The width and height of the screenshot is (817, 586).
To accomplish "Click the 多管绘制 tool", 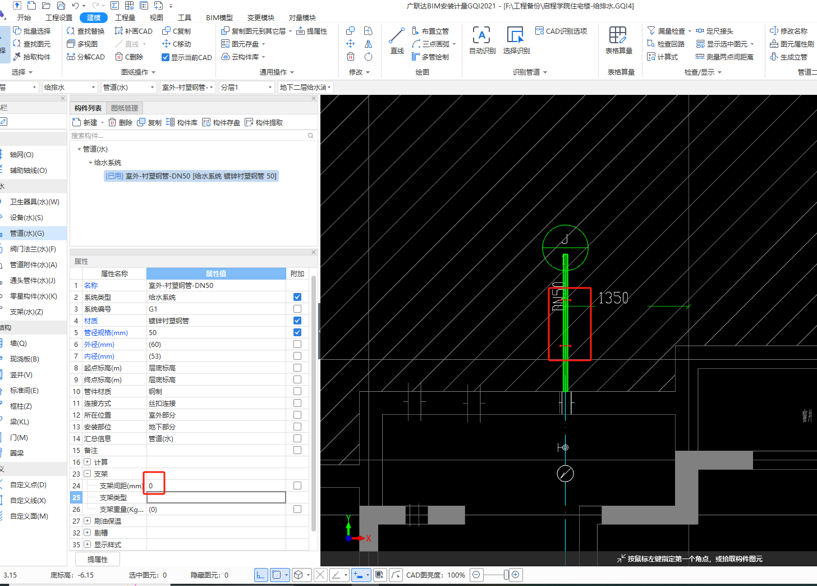I will tap(430, 57).
